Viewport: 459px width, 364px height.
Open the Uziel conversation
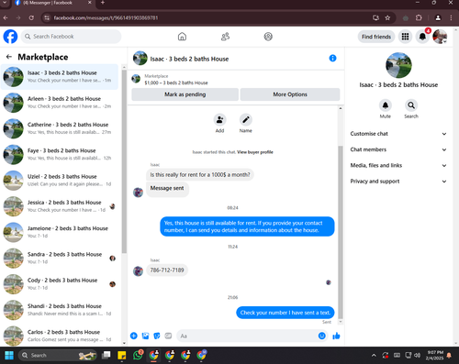[x=60, y=181]
